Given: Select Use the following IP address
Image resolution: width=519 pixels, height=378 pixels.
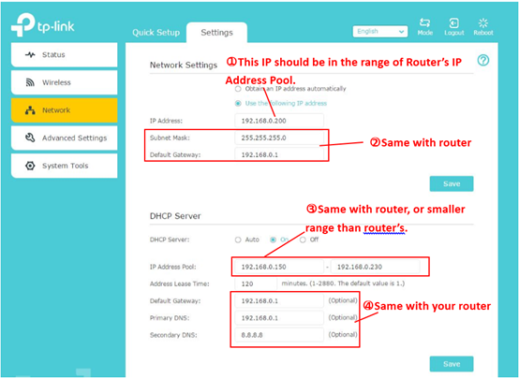Looking at the screenshot, I should 238,103.
